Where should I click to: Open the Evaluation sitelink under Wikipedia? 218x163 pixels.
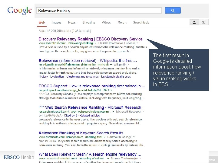pos(57,77)
